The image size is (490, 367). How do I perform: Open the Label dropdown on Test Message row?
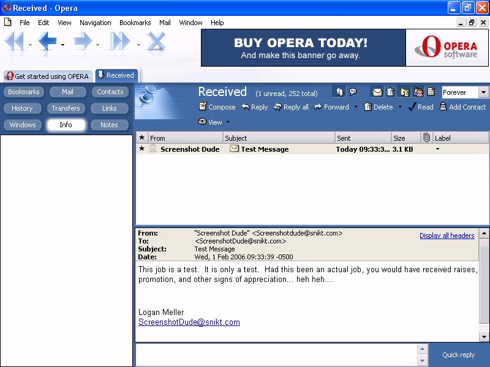tap(437, 149)
